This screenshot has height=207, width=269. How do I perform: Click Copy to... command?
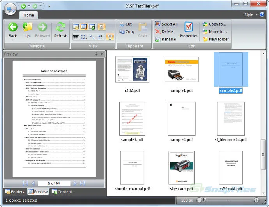pos(214,24)
